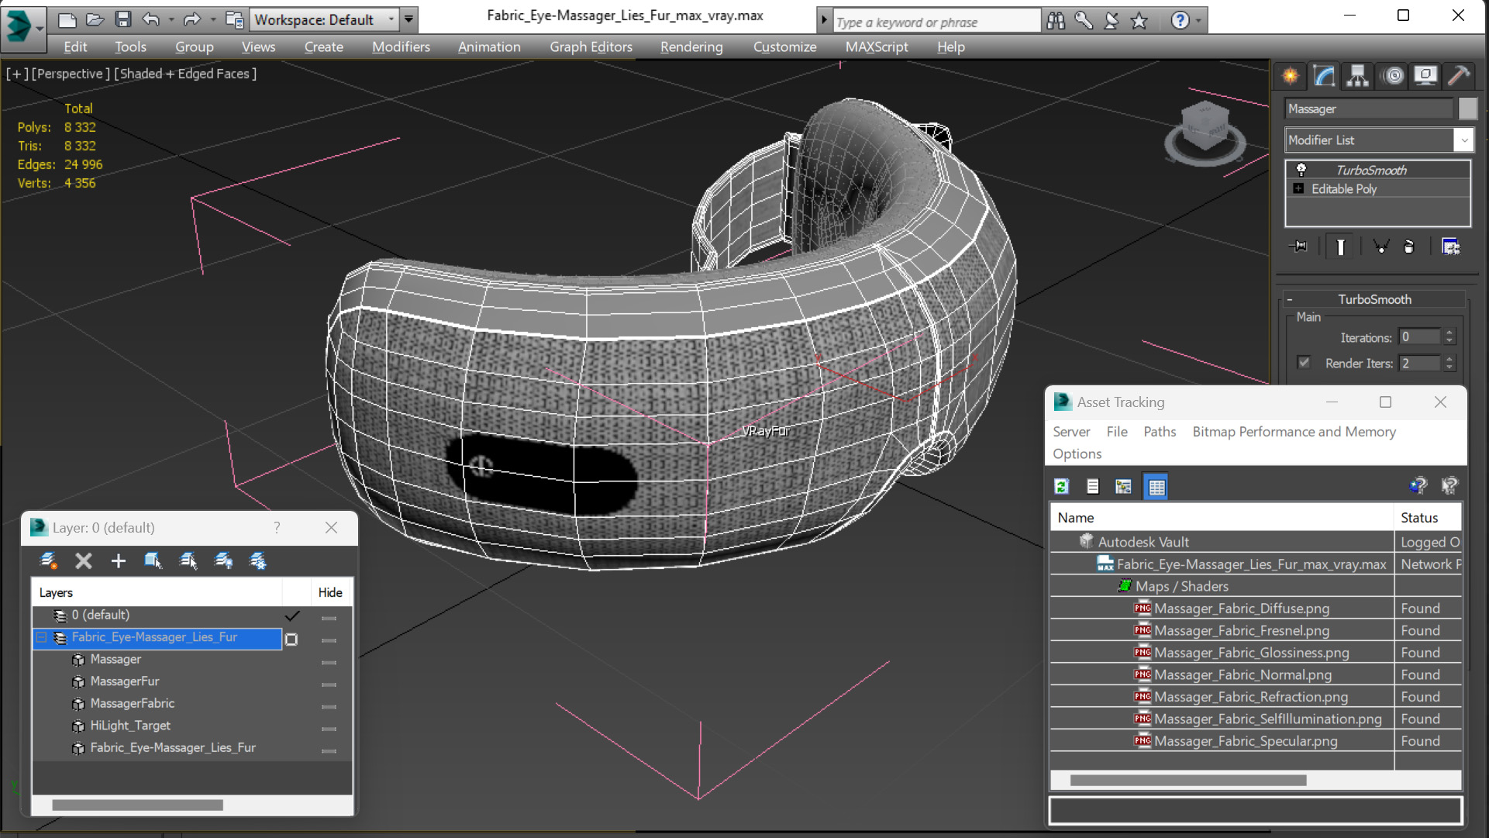This screenshot has width=1489, height=838.
Task: Expand the Editable Poly modifier entry
Action: [1298, 188]
